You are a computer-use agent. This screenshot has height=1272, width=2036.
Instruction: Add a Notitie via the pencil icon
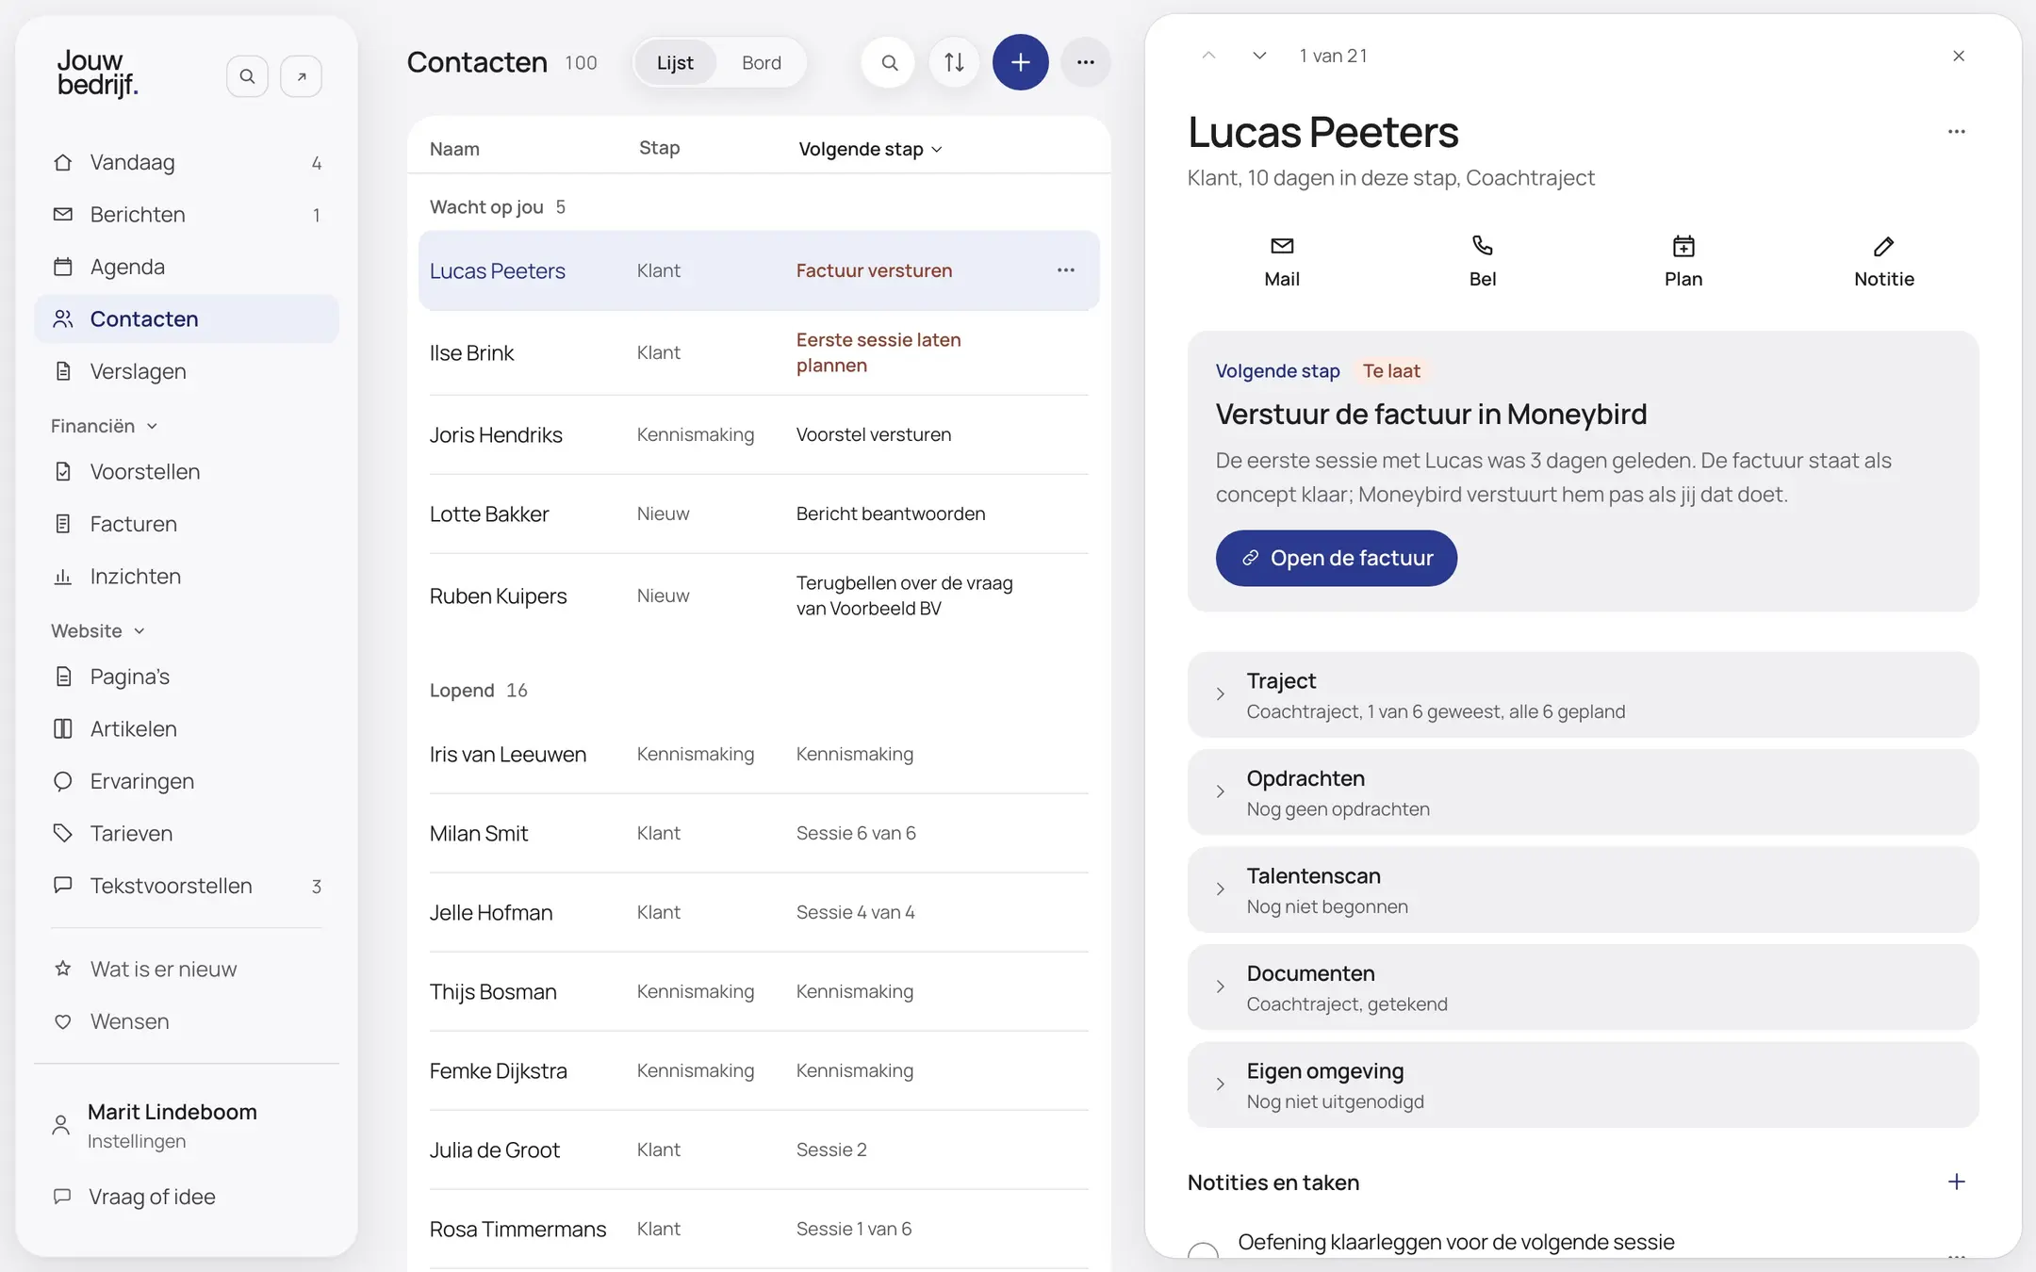coord(1883,261)
